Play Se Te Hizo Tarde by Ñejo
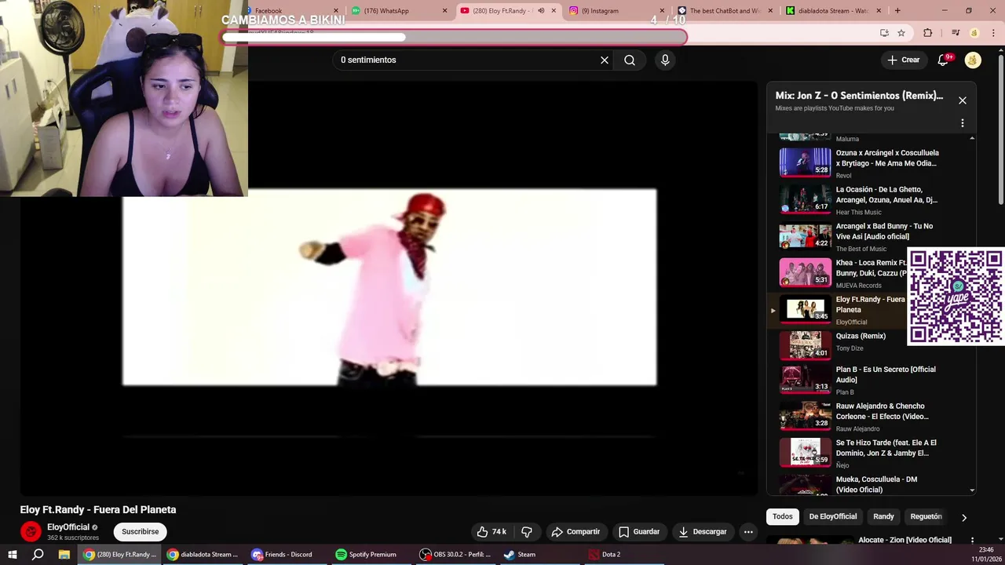1005x565 pixels. coord(872,454)
